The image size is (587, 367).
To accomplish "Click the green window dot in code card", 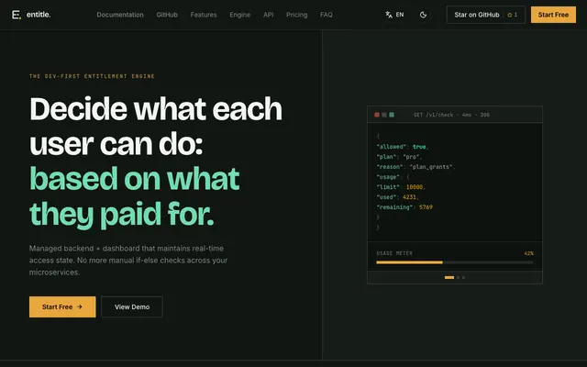I will point(392,115).
